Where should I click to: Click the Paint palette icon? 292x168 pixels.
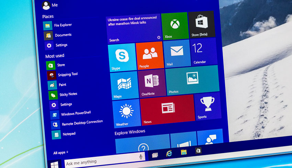pos(52,85)
